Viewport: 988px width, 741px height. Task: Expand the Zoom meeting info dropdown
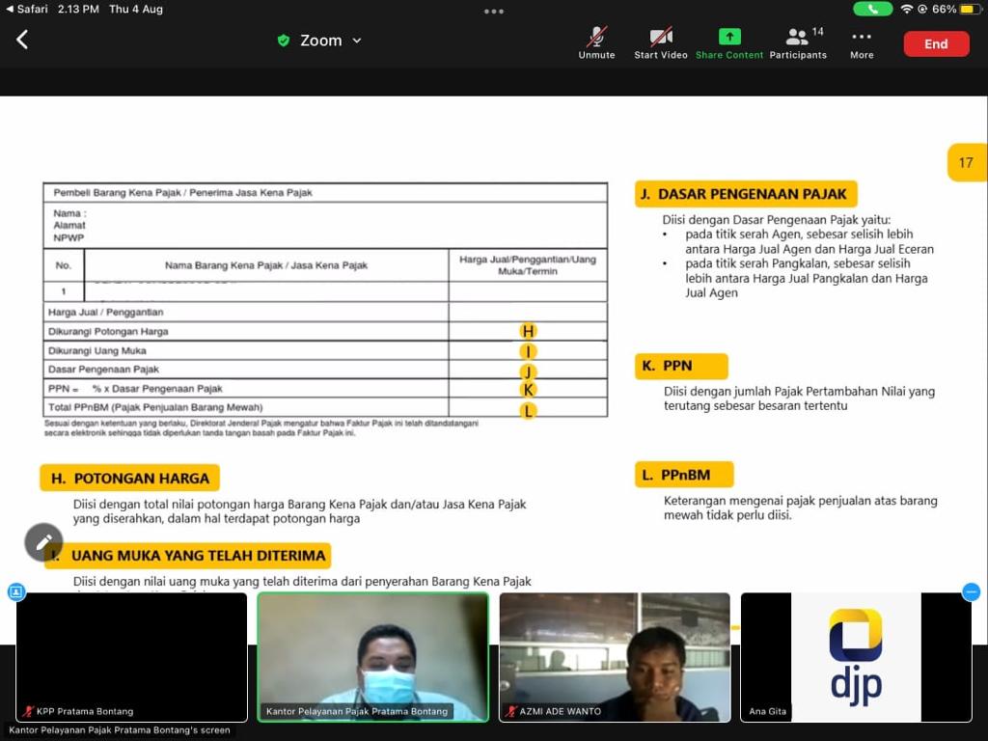coord(356,41)
